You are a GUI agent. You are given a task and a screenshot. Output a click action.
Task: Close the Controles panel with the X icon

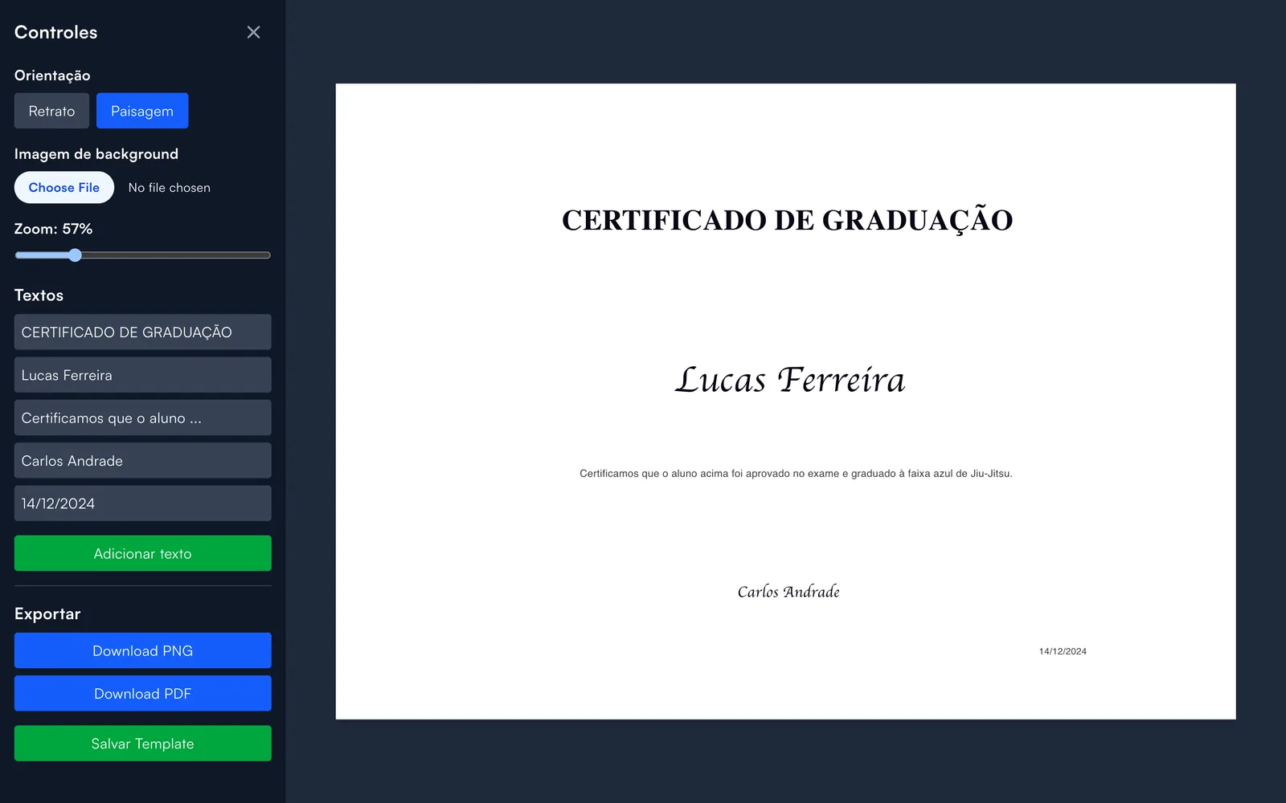click(253, 32)
